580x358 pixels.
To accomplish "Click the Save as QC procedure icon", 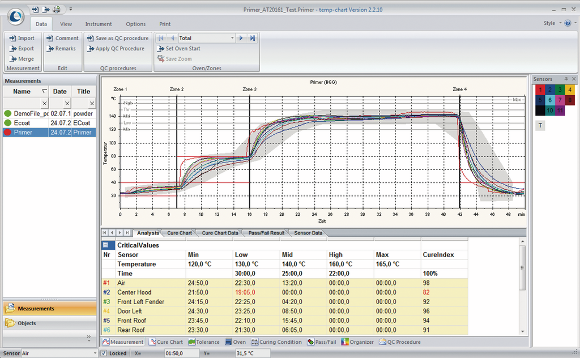I will 90,38.
